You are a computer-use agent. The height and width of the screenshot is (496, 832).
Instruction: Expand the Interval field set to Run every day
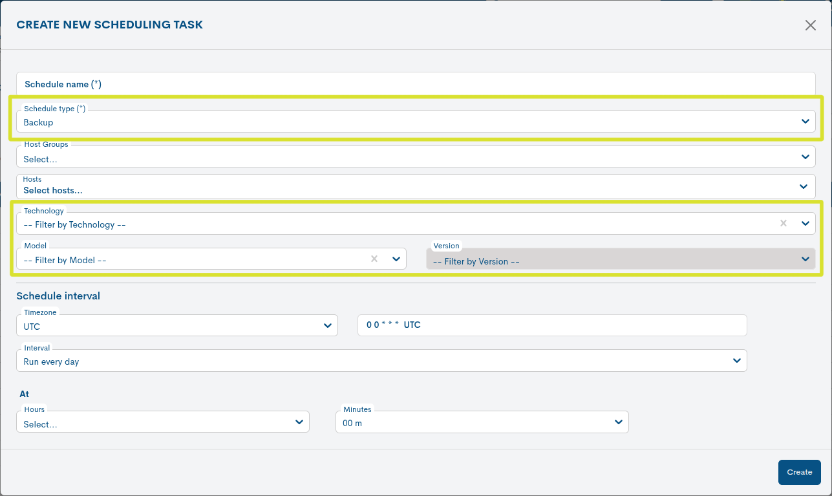[381, 360]
